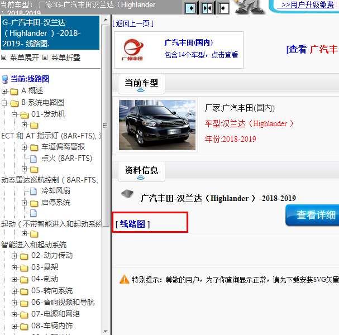
Task: Click the orange warning triangle icon
Action: pyautogui.click(x=125, y=280)
